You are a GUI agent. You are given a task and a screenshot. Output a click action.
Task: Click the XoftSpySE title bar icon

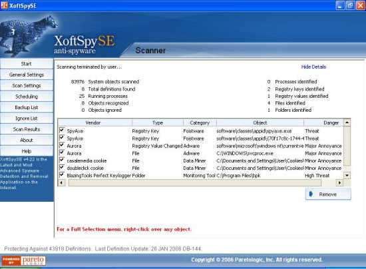(4, 5)
